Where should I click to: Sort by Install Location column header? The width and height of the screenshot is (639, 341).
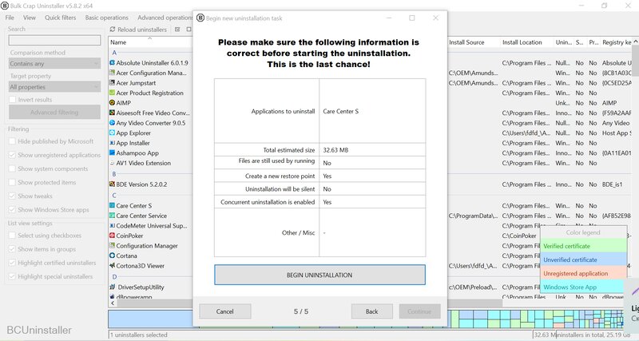[522, 42]
